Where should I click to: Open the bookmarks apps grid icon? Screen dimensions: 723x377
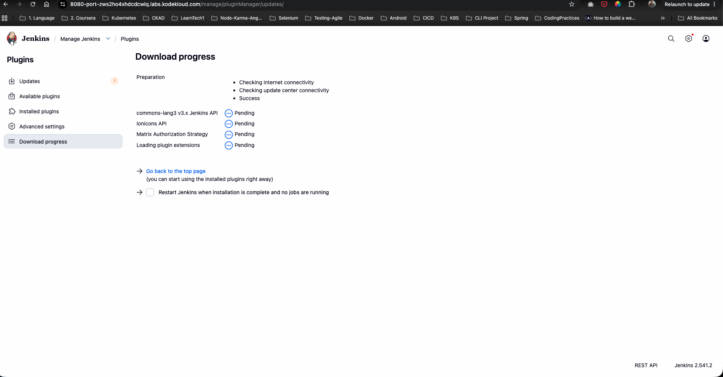(x=5, y=18)
